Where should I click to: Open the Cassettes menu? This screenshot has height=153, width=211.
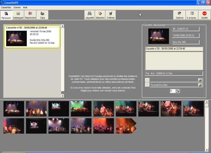[x=6, y=8]
